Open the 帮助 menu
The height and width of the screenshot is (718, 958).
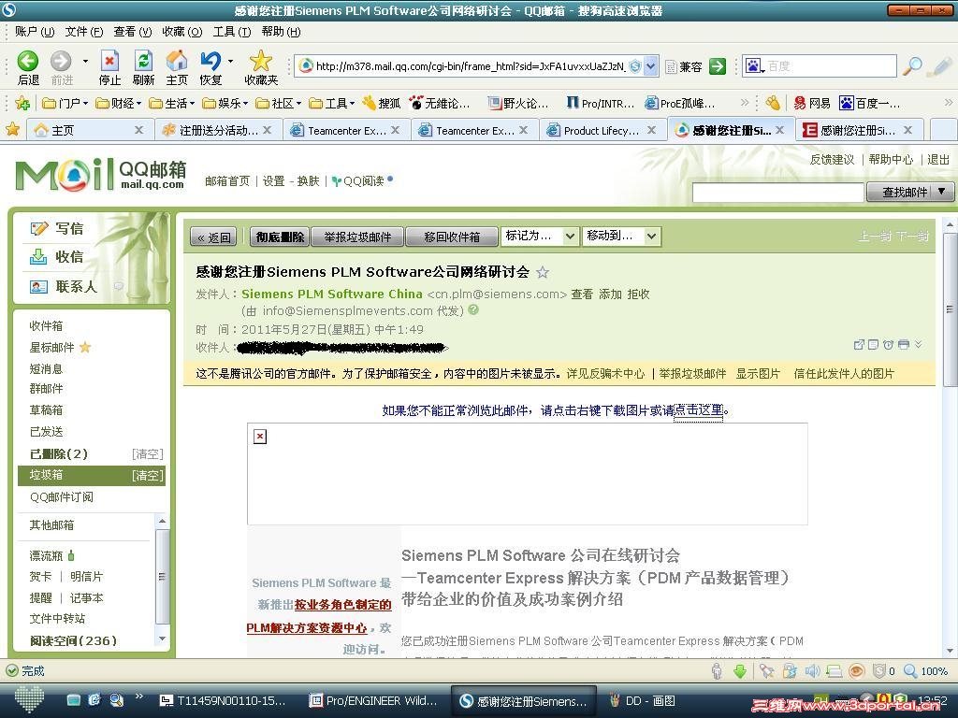281,32
